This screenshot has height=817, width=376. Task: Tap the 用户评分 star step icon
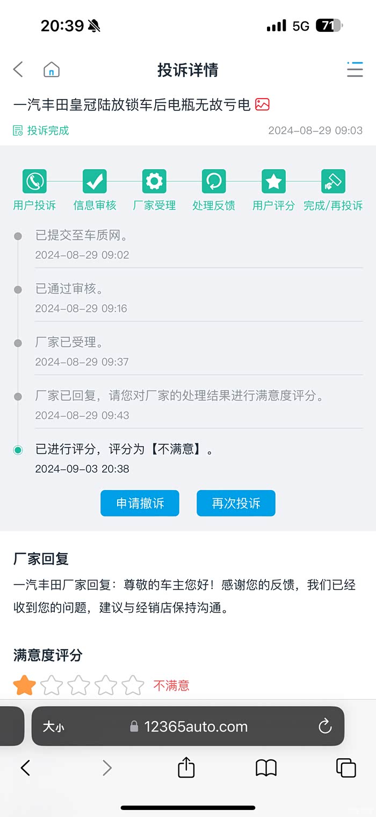[x=273, y=181]
